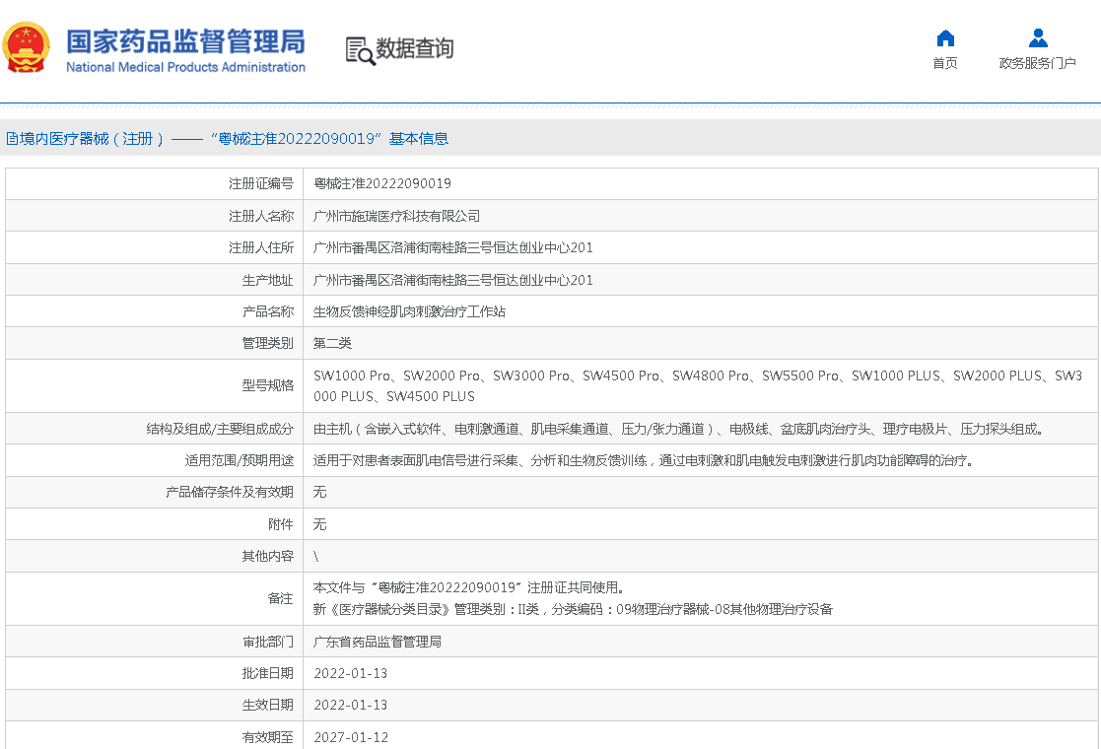This screenshot has height=749, width=1101.
Task: Click the national emblem logo
Action: (x=28, y=48)
